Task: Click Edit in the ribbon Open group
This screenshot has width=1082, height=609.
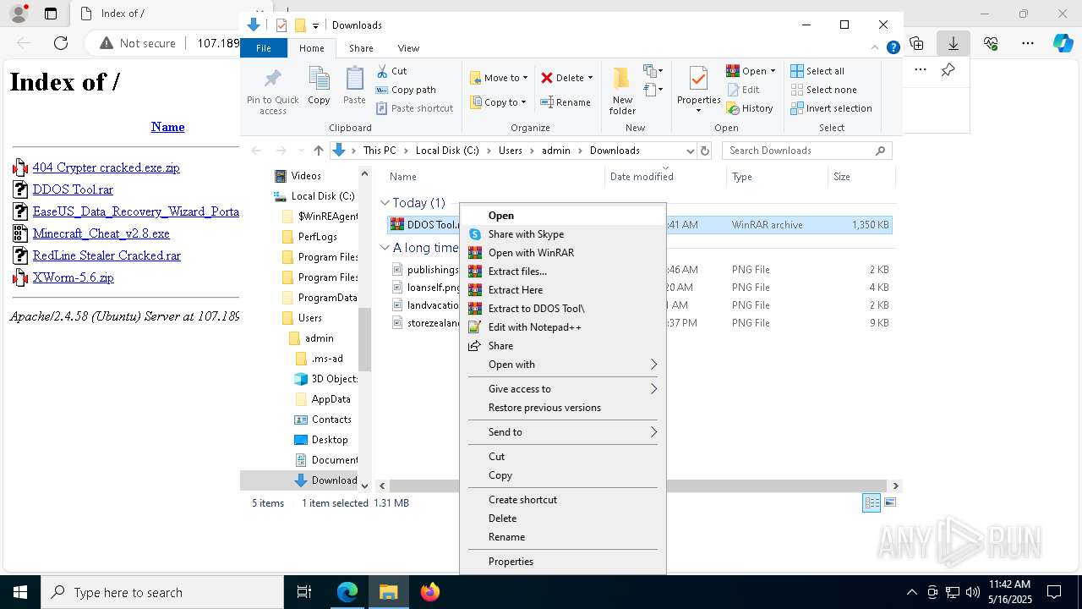Action: 743,90
